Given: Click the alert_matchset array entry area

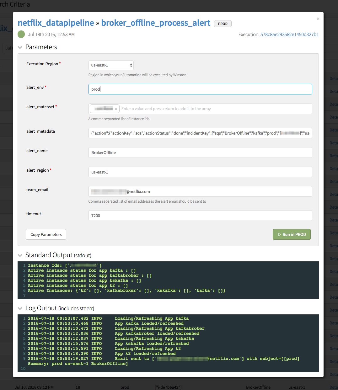Looking at the screenshot, I should click(x=213, y=109).
